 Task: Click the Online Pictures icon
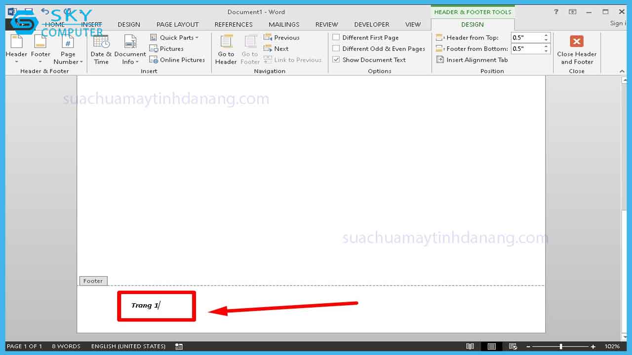click(154, 60)
